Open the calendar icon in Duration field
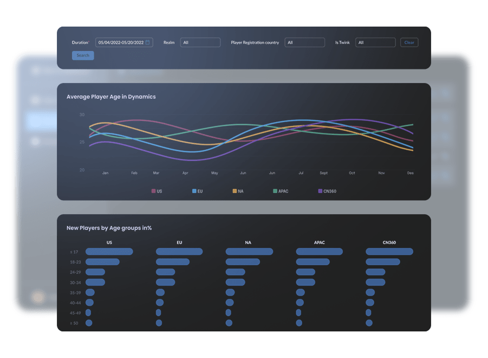488x358 pixels. 148,42
